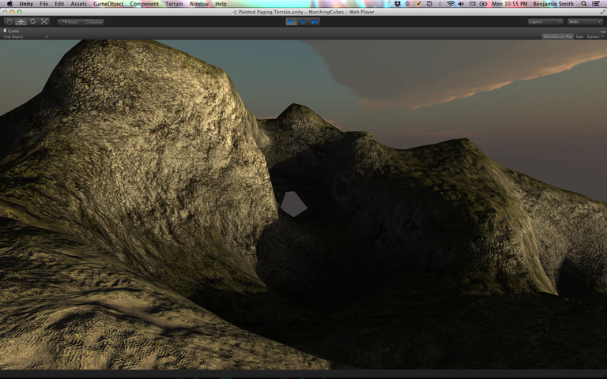Click the orange checkmark menu bar icon
Screen dimensions: 607x379
point(418,4)
